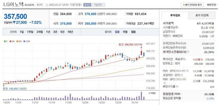Click the green 5-day moving average legend
The image size is (218, 105).
pyautogui.click(x=6, y=41)
